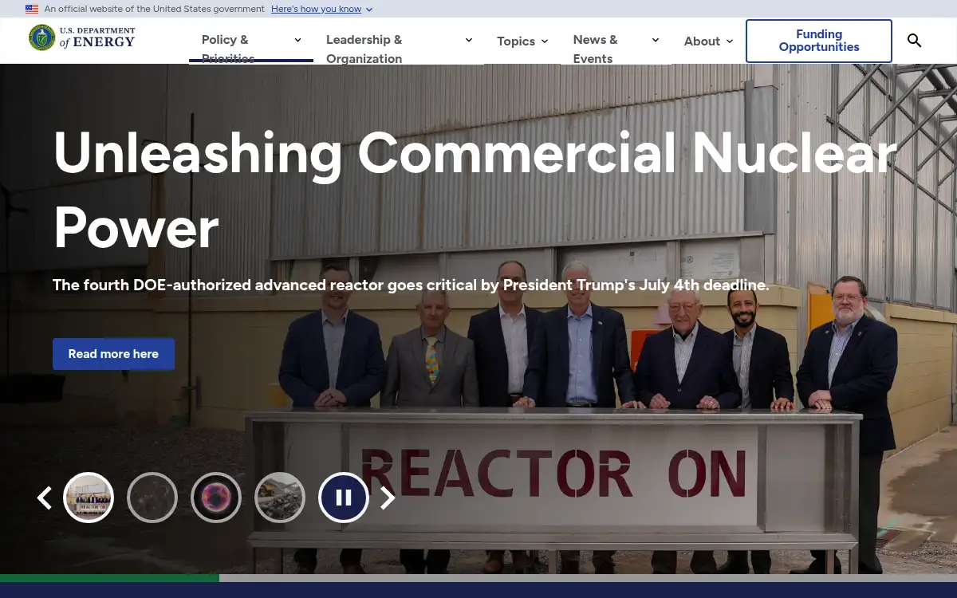Click the green carousel progress bar
The image size is (957, 598).
coord(109,578)
